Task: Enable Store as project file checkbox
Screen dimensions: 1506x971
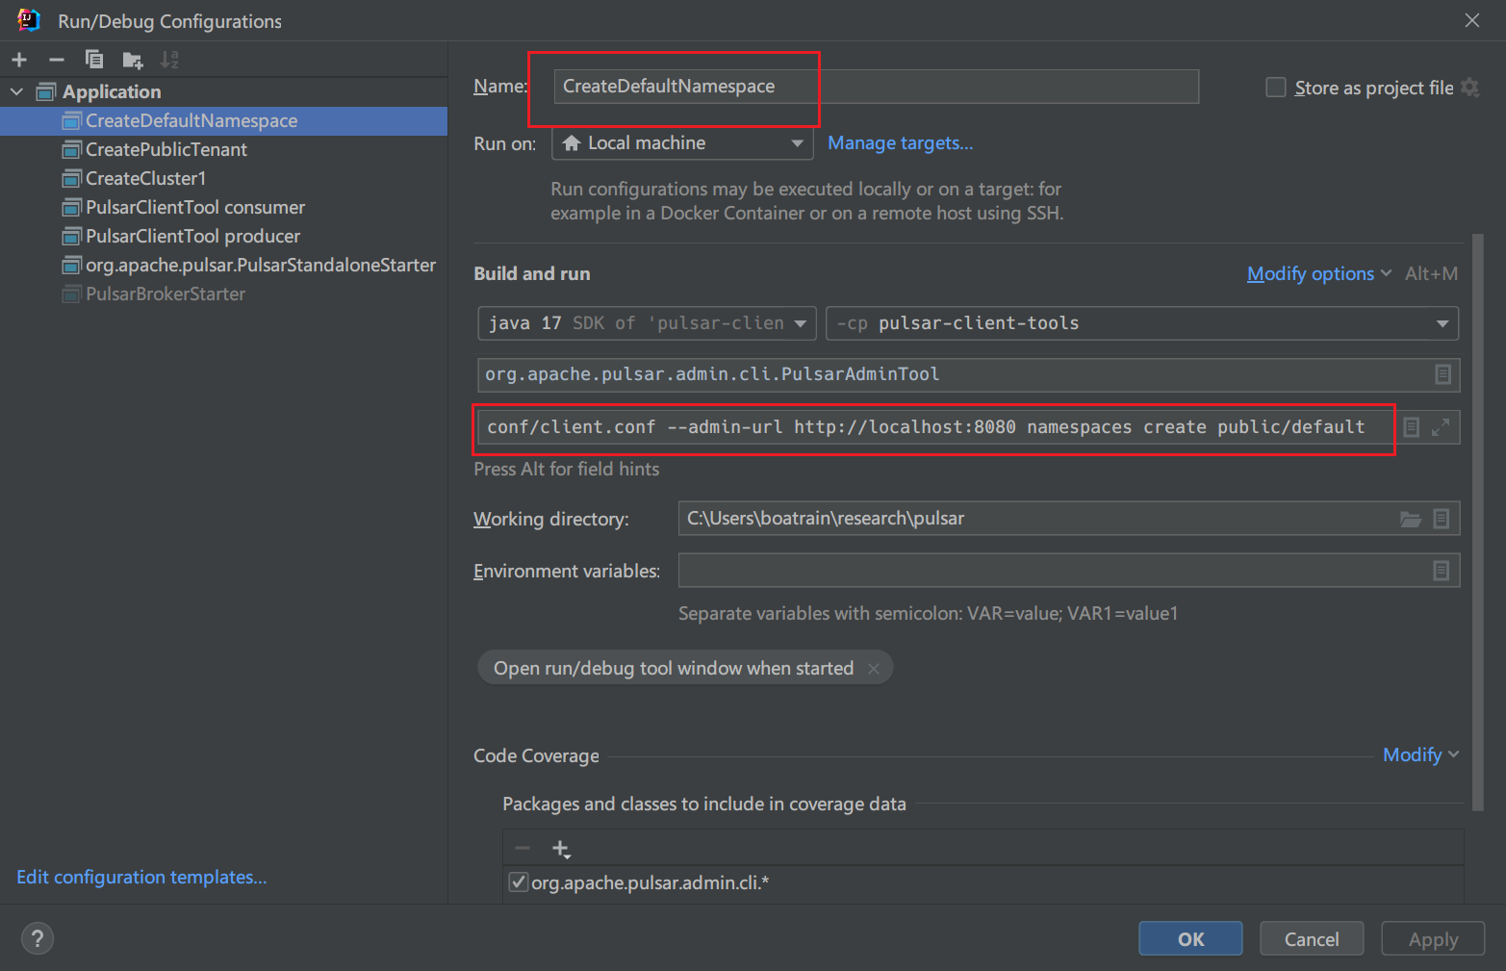Action: 1276,88
